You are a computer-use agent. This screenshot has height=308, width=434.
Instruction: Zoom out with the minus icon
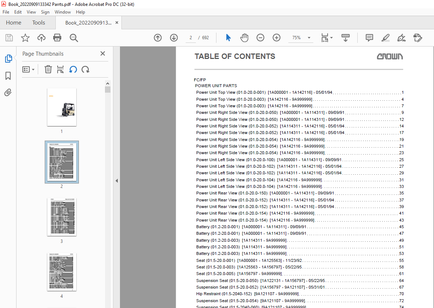click(260, 38)
